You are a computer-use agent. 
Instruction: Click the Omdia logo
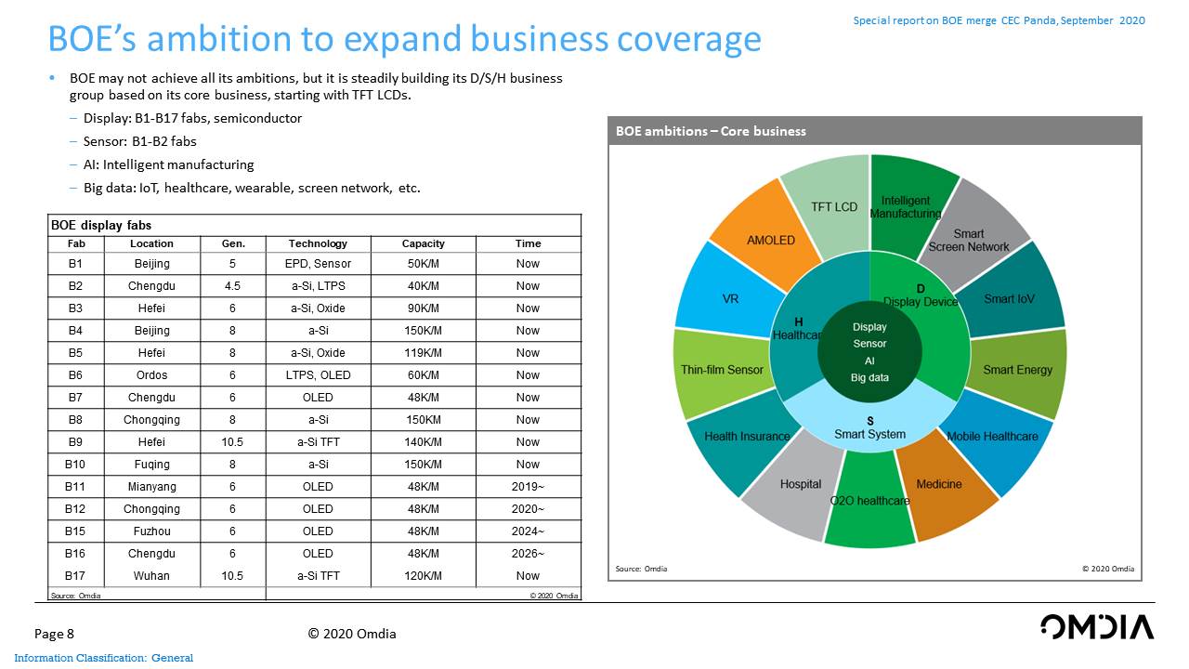1097,627
